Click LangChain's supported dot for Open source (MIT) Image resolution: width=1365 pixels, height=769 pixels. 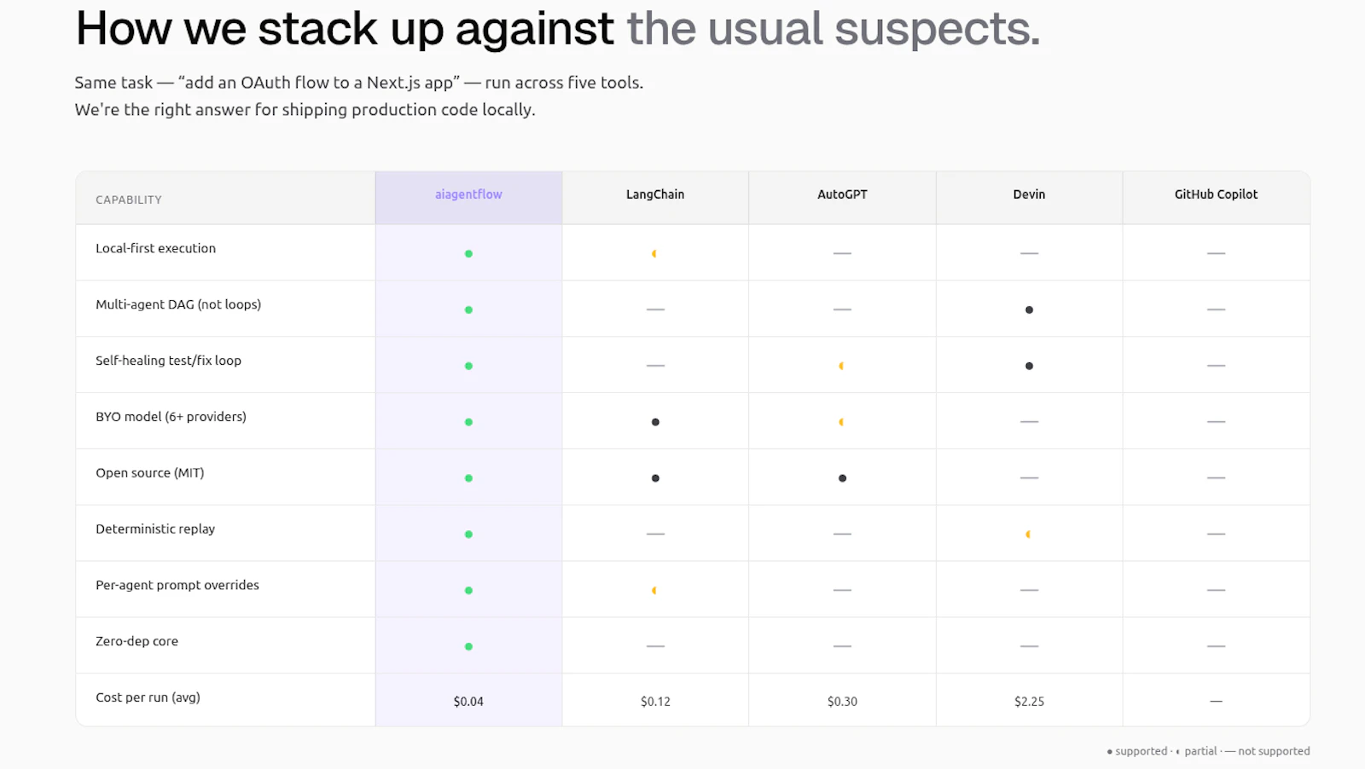[655, 478]
